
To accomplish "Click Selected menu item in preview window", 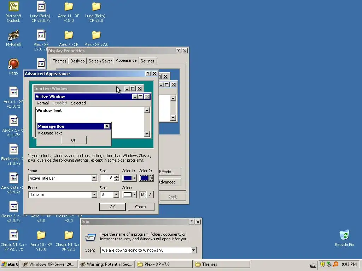I will (78, 103).
